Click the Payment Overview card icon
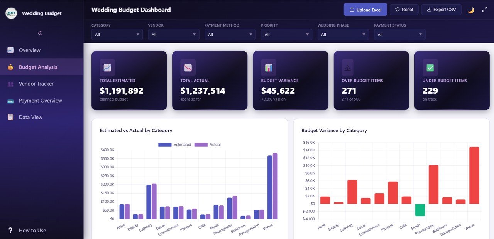 tap(10, 101)
